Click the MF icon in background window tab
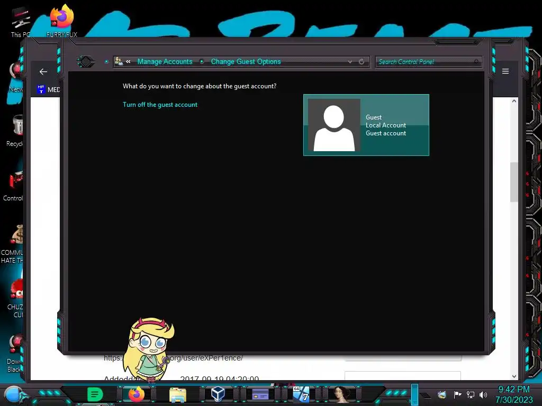The width and height of the screenshot is (542, 406). [x=41, y=89]
